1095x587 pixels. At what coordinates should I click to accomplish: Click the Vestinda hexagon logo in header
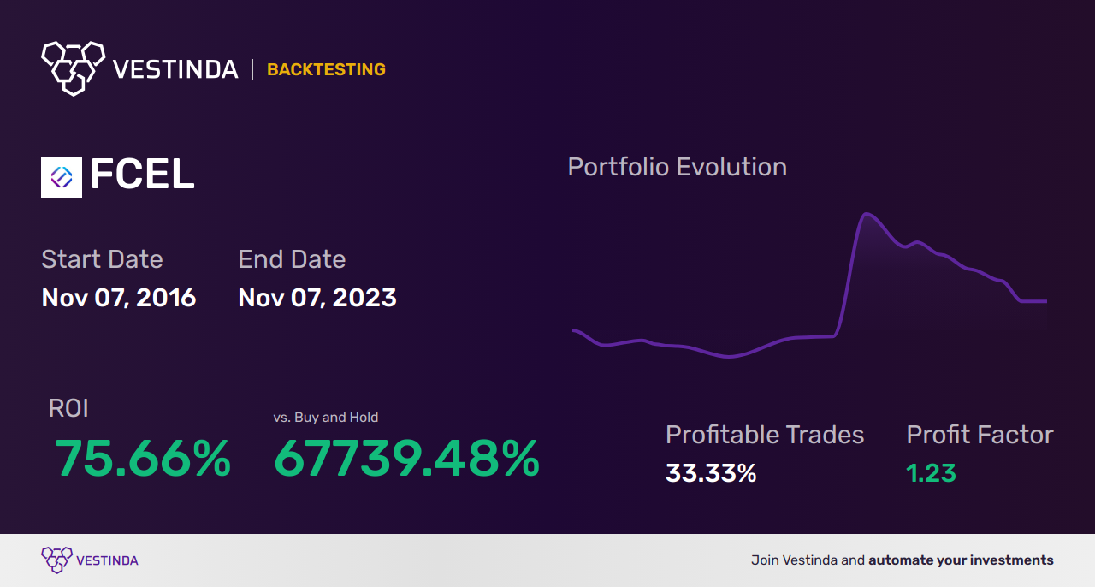point(73,68)
